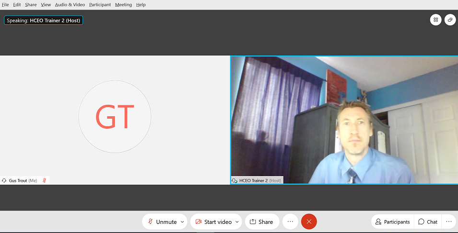Click the Share content button
The height and width of the screenshot is (233, 458).
coord(262,222)
